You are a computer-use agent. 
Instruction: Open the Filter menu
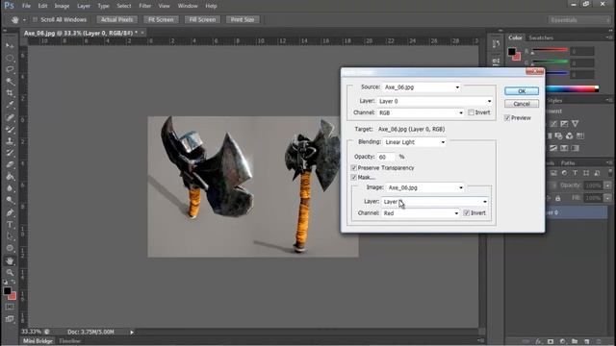point(145,6)
